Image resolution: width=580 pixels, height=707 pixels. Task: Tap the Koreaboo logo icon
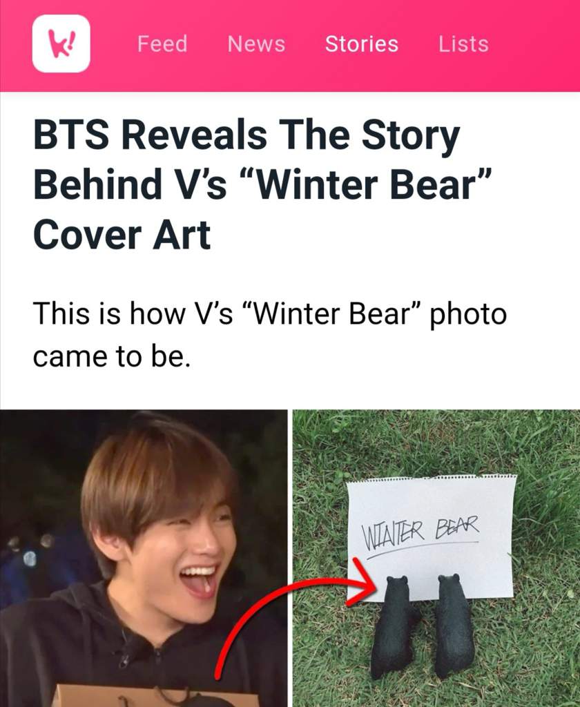(61, 43)
